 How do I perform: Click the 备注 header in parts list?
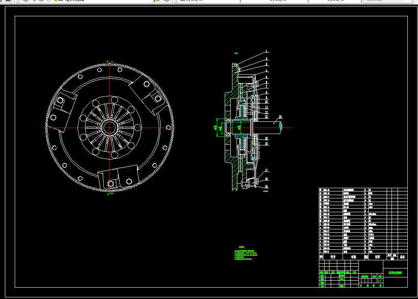pos(402,257)
